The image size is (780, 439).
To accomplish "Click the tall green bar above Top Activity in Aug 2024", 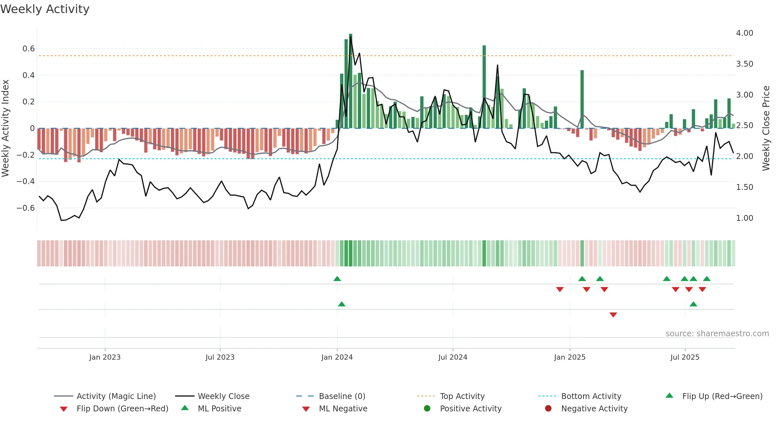I will tap(484, 87).
